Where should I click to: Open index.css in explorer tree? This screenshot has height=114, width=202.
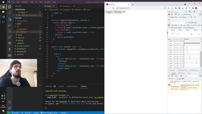21,38
